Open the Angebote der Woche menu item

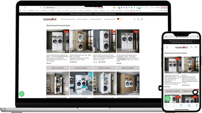point(110,19)
